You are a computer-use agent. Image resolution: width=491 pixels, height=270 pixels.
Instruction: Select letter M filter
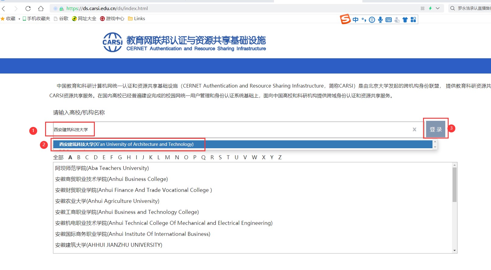[168, 157]
